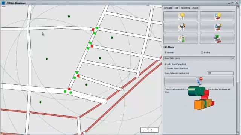Minimize the VANet-Simulator window

coord(229,3)
